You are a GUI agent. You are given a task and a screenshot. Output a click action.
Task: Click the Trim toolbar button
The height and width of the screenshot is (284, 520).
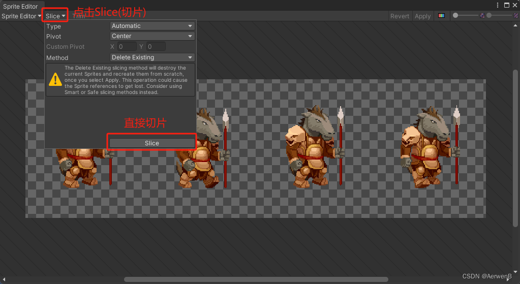(x=79, y=16)
